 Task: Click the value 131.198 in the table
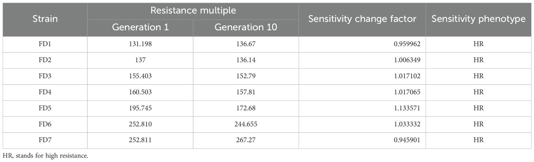point(140,44)
